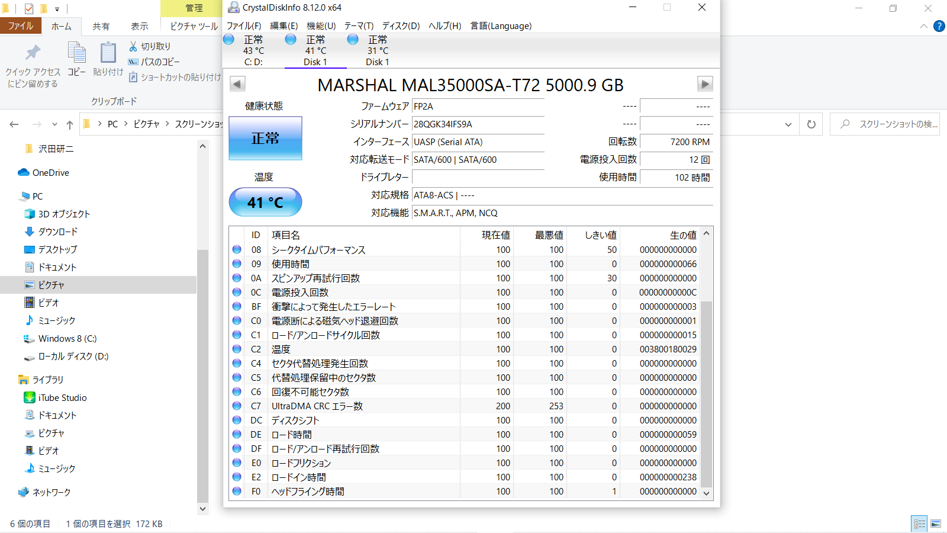The image size is (947, 533).
Task: Click the next disk right arrow button
Action: [704, 84]
